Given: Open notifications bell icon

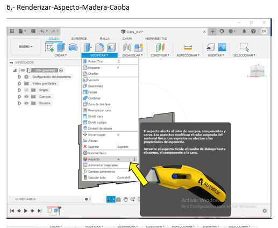Looking at the screenshot, I should click(x=244, y=31).
